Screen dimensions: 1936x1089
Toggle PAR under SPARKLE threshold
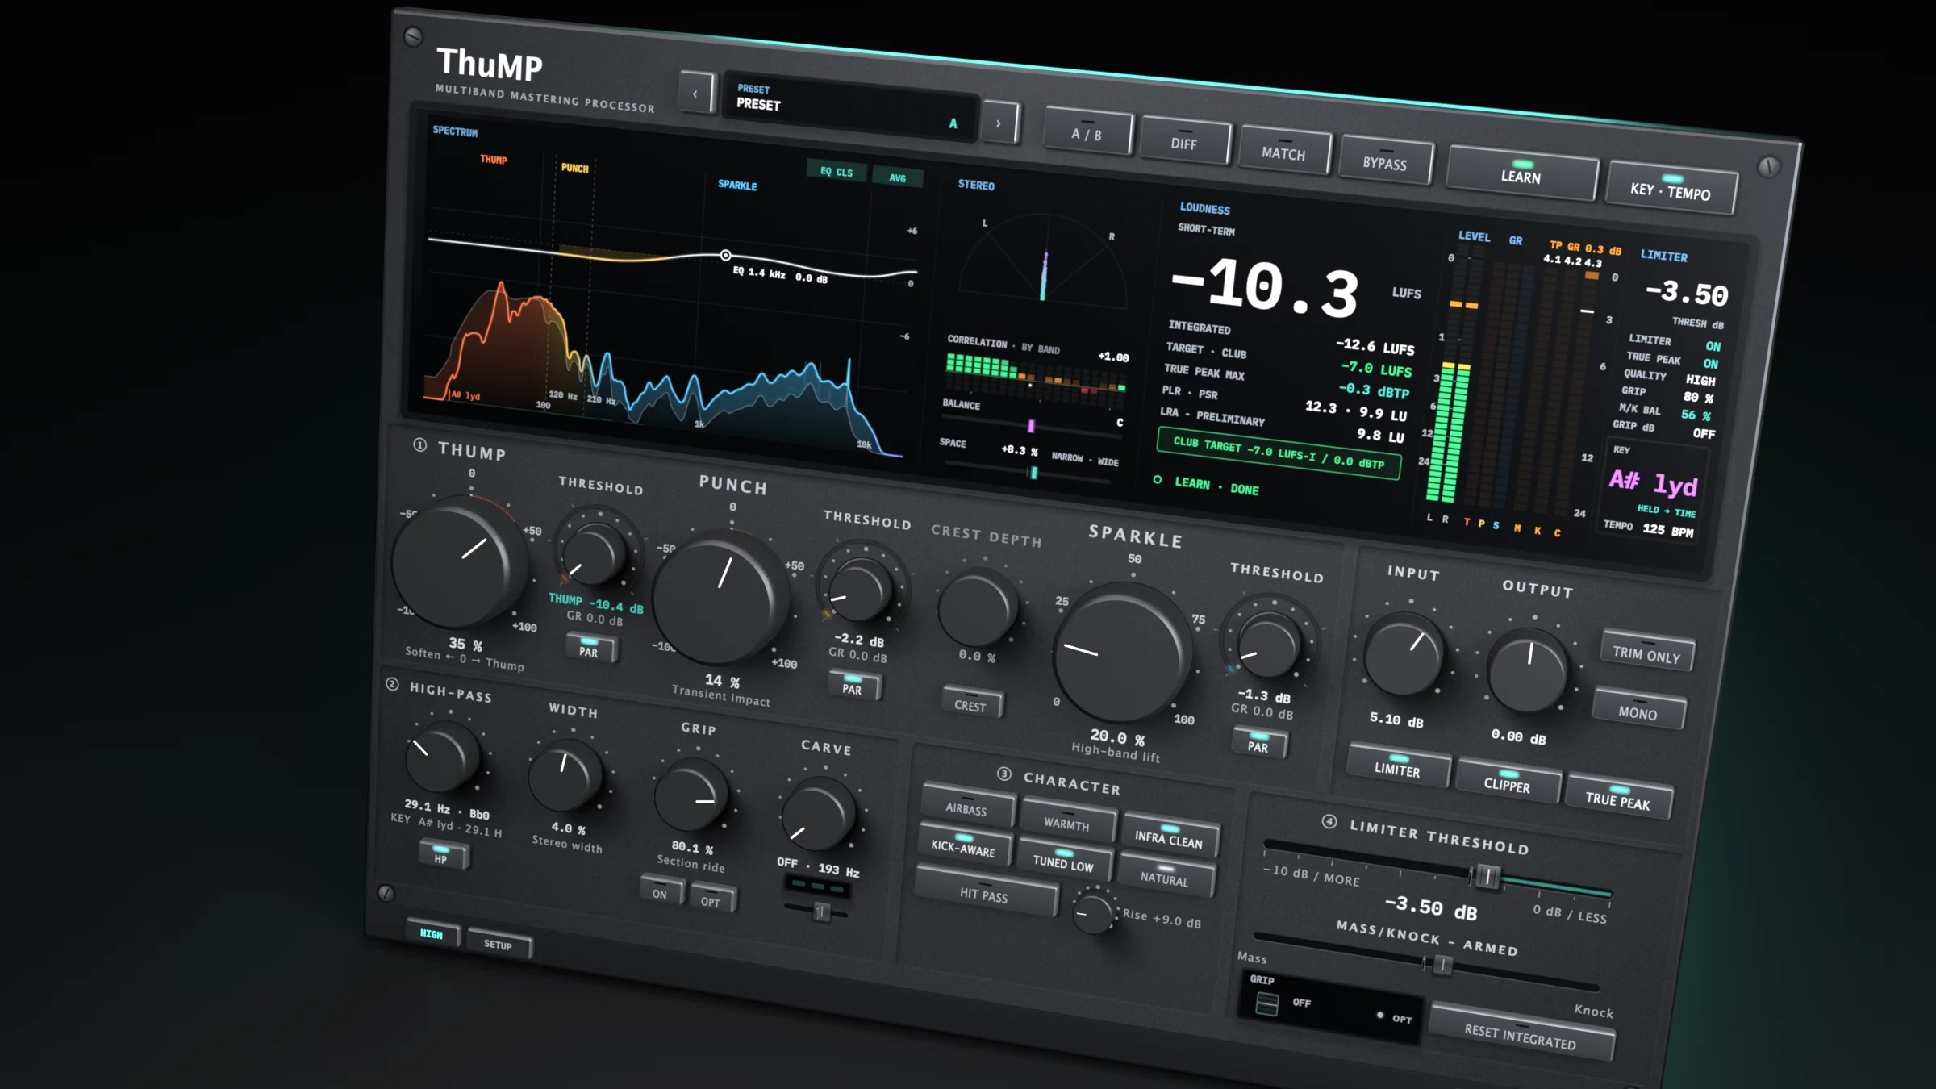(x=1259, y=745)
